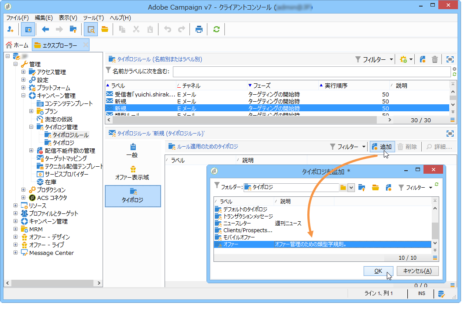
Task: Click the forward navigation arrow in toolbar
Action: click(59, 29)
